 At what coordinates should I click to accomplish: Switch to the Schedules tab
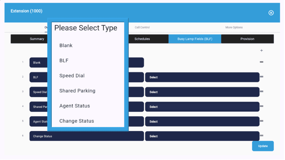[x=142, y=39]
